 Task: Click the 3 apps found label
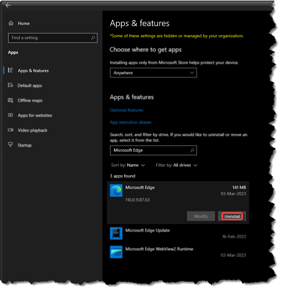click(122, 176)
